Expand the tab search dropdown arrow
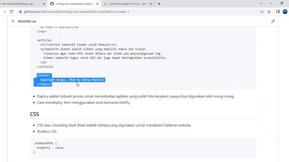The height and width of the screenshot is (162, 289). click(x=261, y=3)
